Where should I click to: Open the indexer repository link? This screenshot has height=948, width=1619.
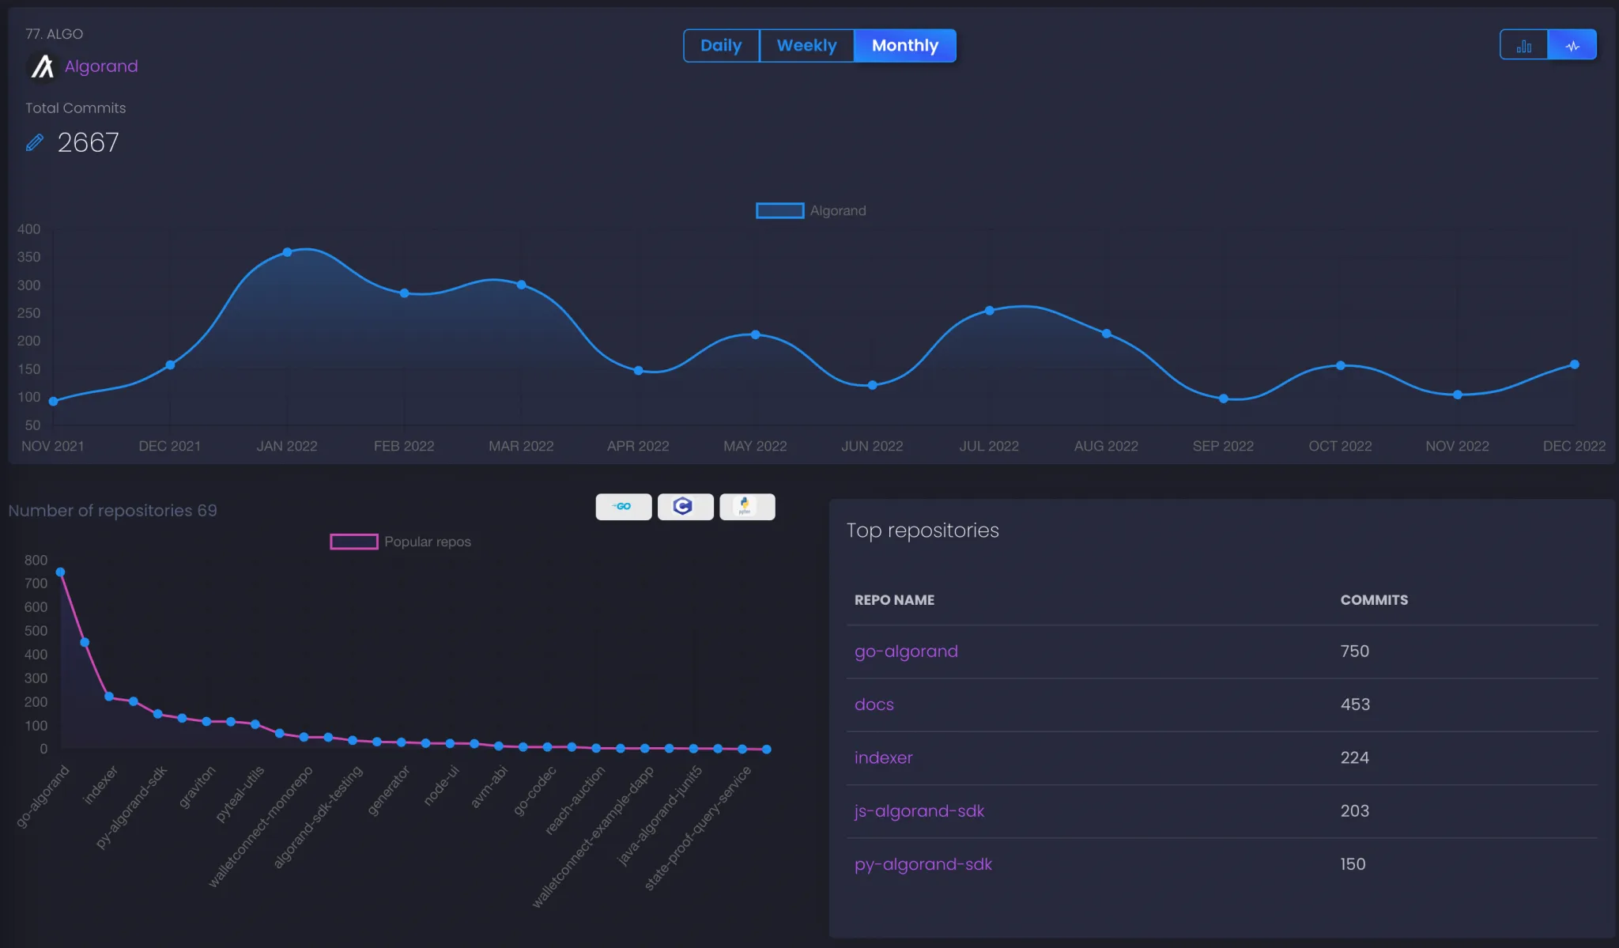pyautogui.click(x=883, y=757)
